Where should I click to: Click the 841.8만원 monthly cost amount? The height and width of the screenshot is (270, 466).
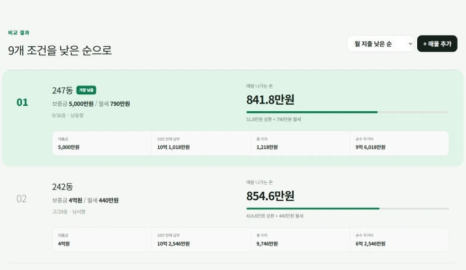[x=270, y=100]
